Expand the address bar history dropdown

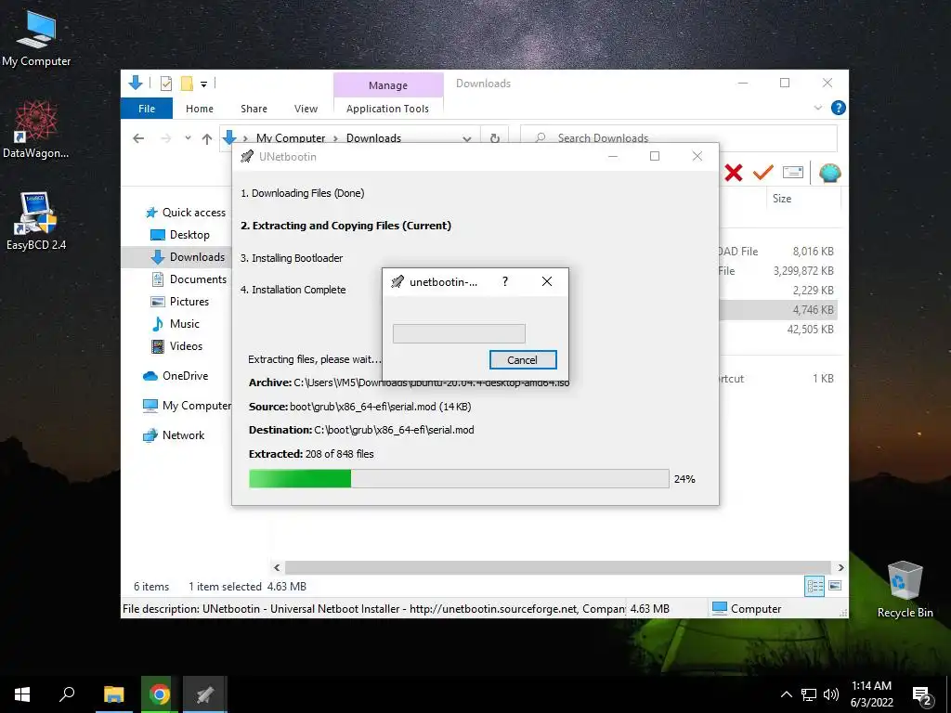tap(467, 139)
